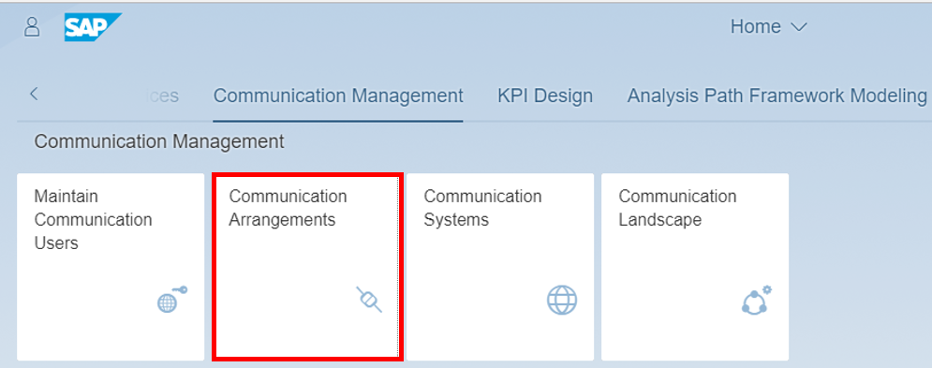Select the partially hidden tab left of Communication Management

(155, 96)
